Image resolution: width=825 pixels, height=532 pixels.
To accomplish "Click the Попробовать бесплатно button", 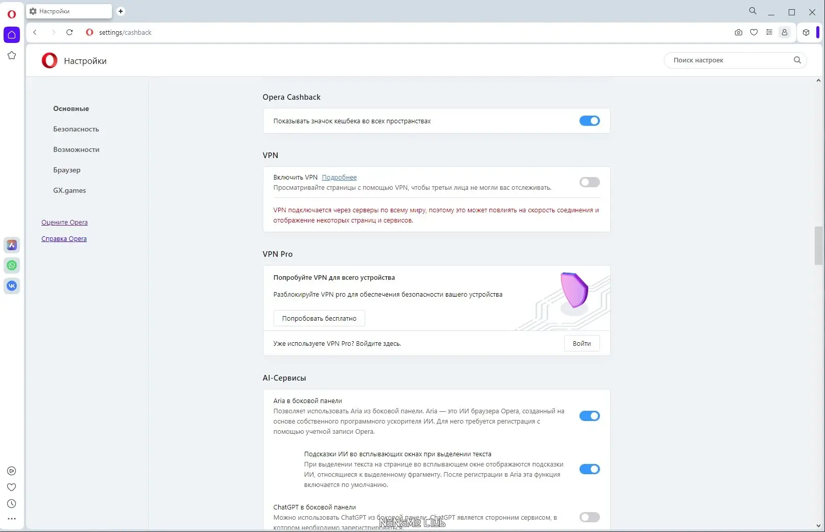I will (x=319, y=318).
